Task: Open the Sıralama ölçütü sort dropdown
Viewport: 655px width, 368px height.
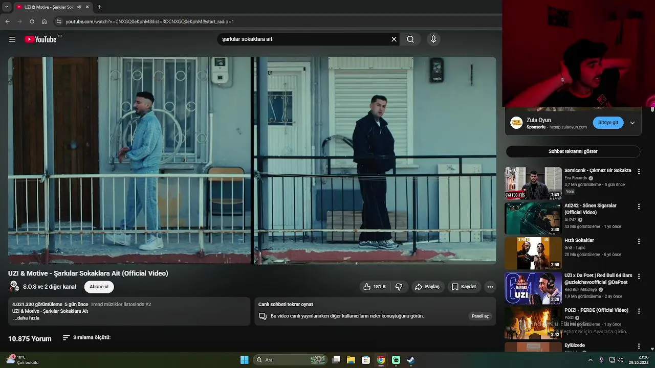Action: click(x=86, y=338)
